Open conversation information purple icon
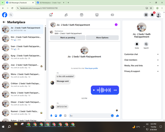The width and height of the screenshot is (165, 132). [x=116, y=25]
